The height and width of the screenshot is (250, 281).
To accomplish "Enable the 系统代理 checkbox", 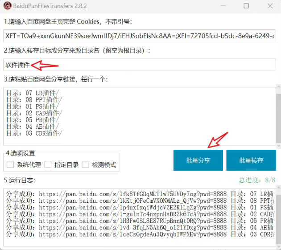I will coord(10,164).
